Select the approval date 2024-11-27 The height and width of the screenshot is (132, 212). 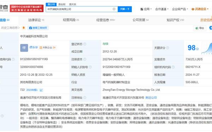[193, 75]
